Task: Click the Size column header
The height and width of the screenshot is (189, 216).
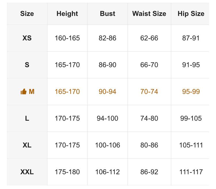Action: pyautogui.click(x=27, y=13)
